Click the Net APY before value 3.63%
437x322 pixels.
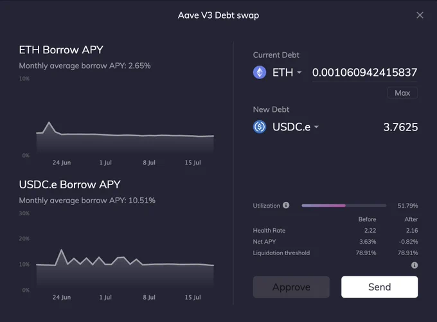coord(368,242)
